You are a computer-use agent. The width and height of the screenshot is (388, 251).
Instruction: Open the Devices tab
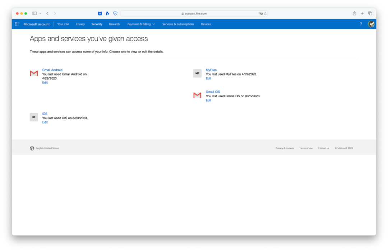click(205, 24)
